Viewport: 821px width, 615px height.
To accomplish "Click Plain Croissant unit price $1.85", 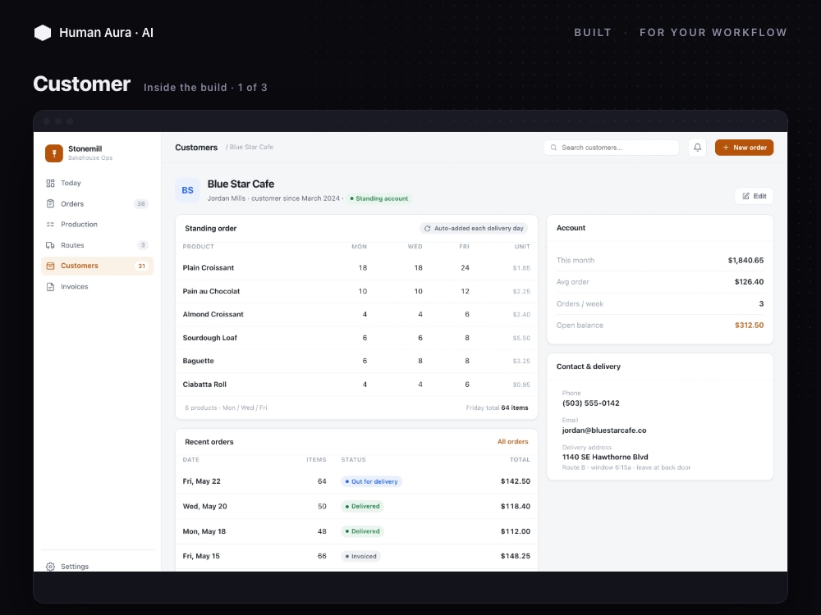I will click(521, 268).
